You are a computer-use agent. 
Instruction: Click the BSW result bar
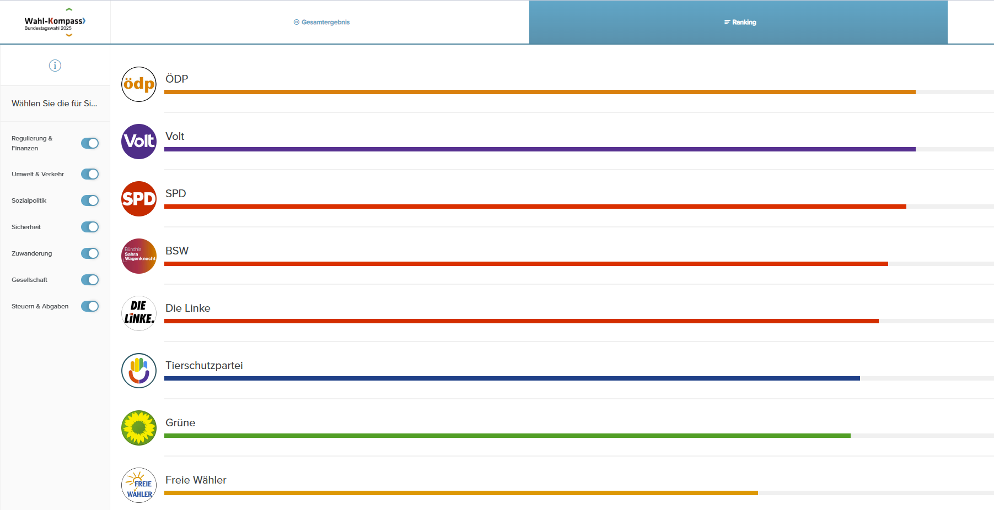[x=526, y=264]
